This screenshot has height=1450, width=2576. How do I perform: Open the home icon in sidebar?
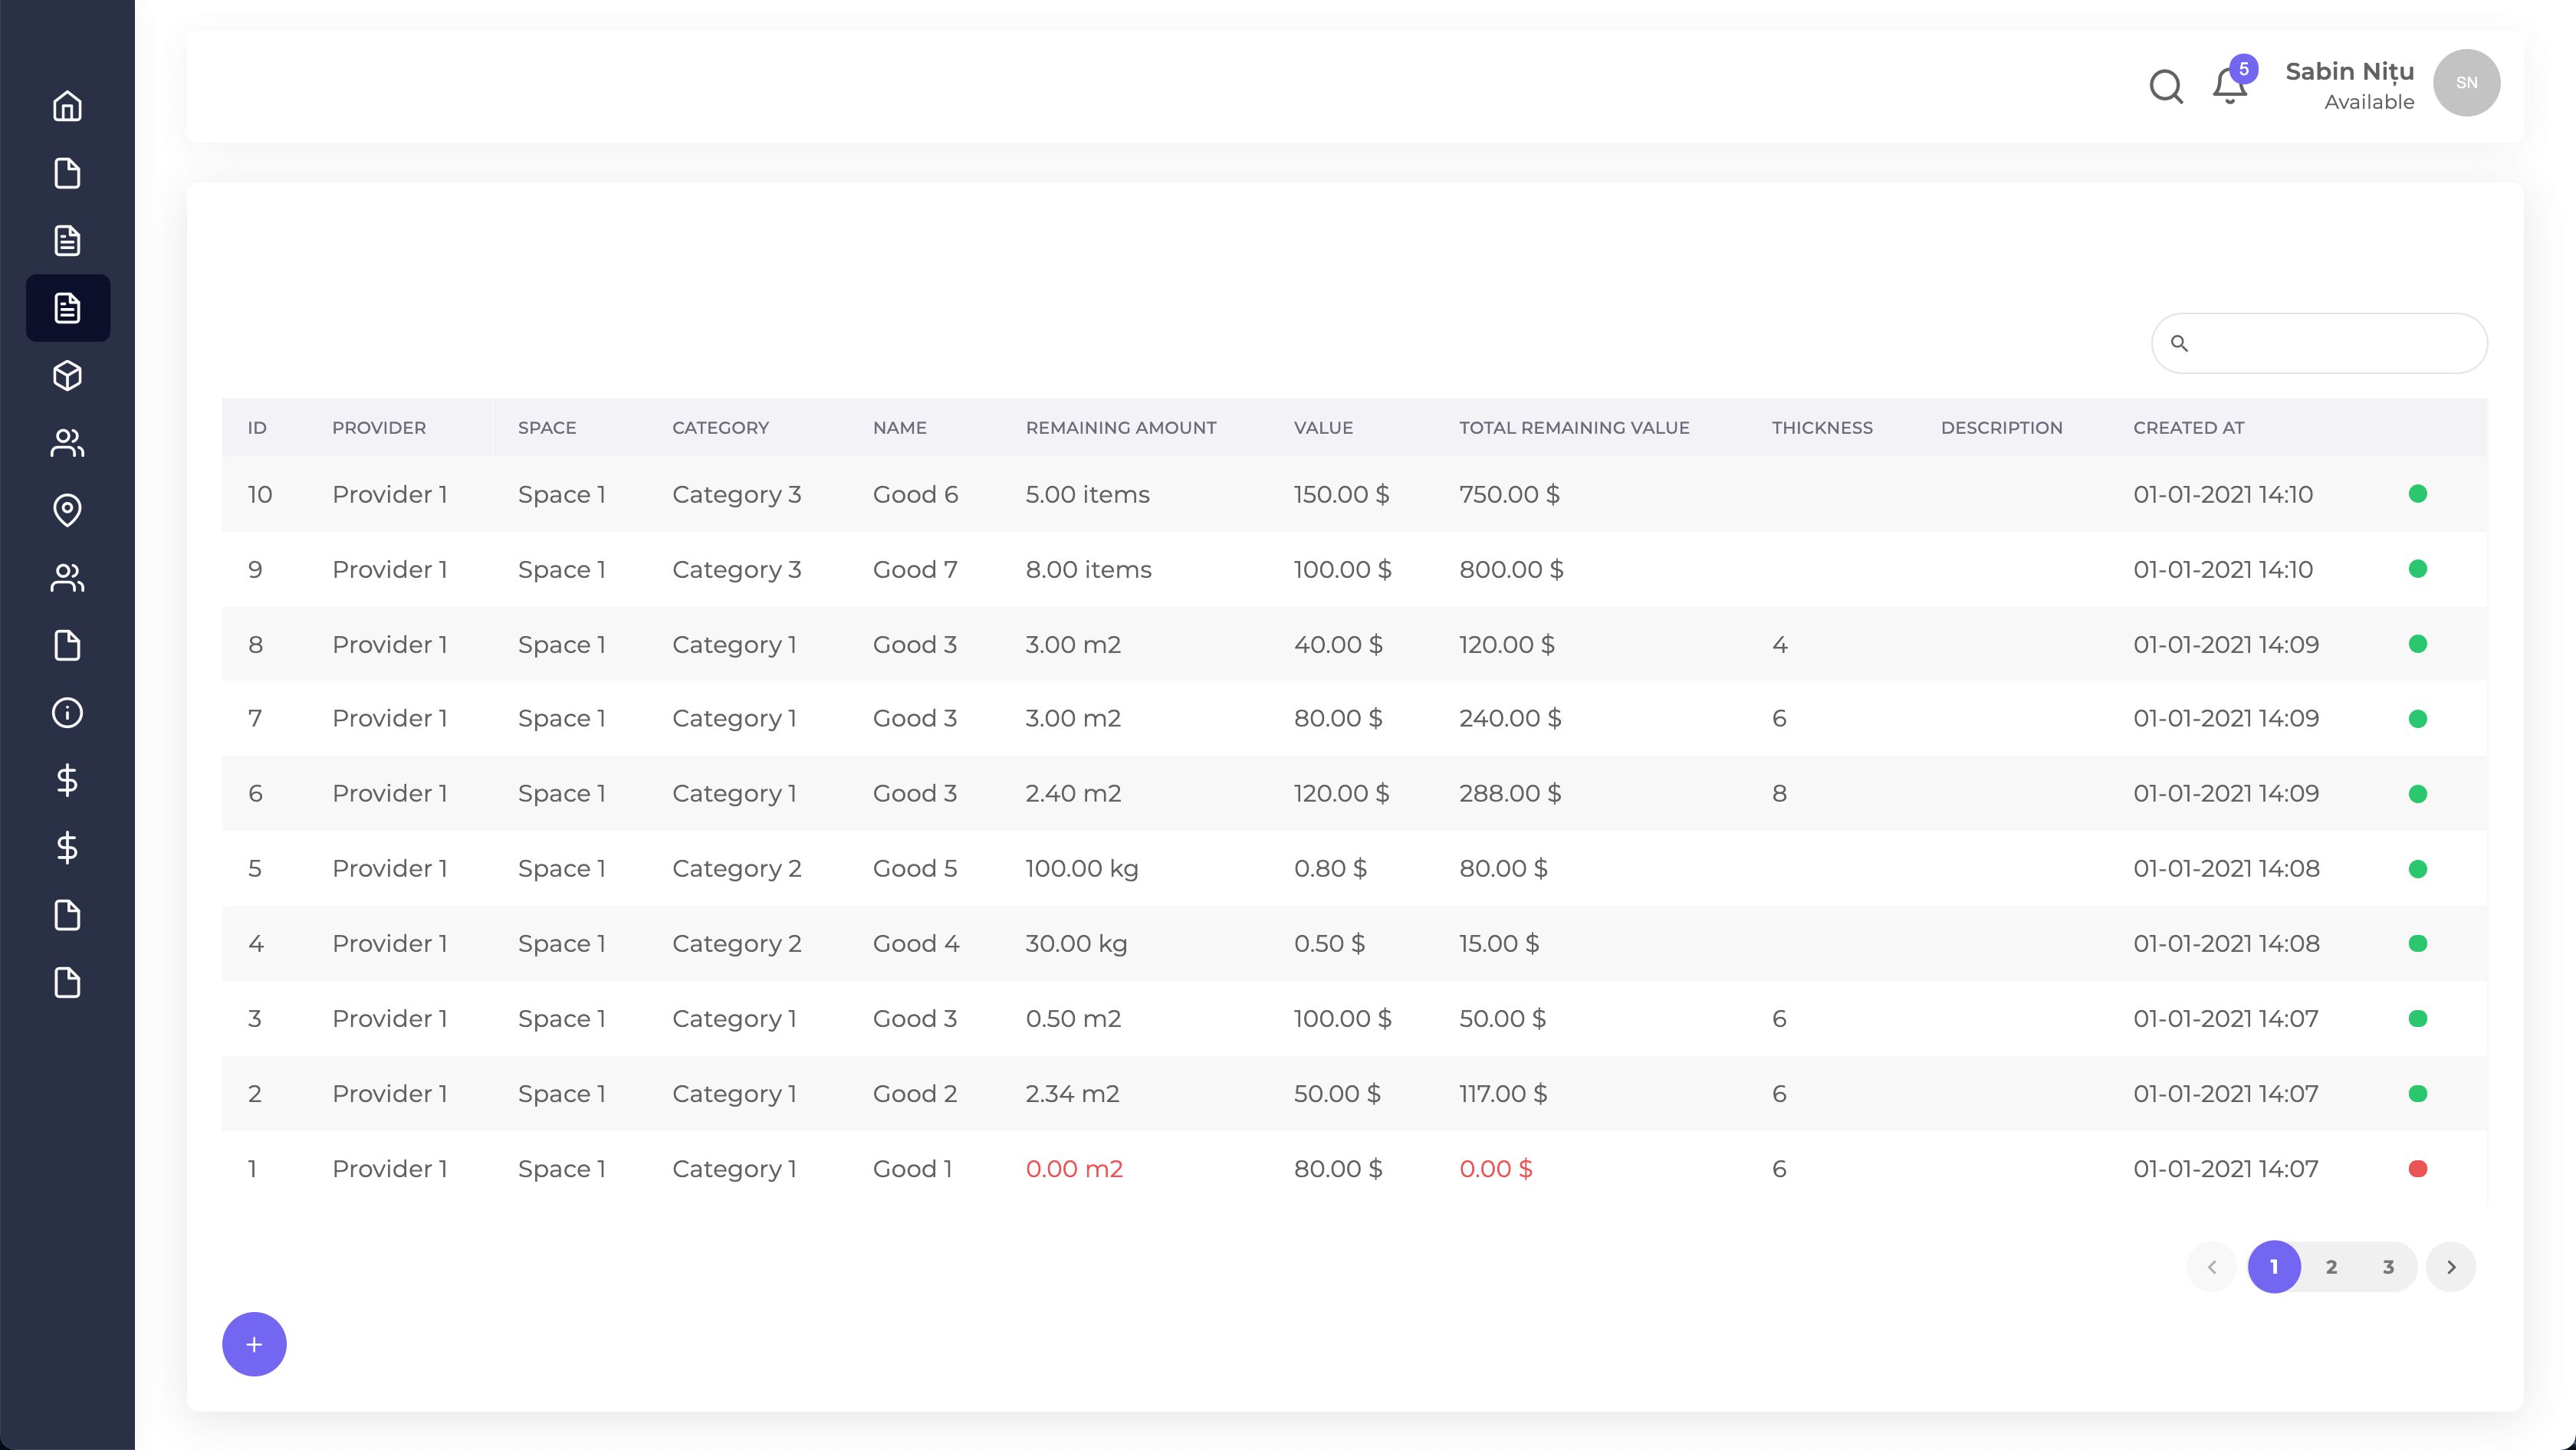coord(67,106)
